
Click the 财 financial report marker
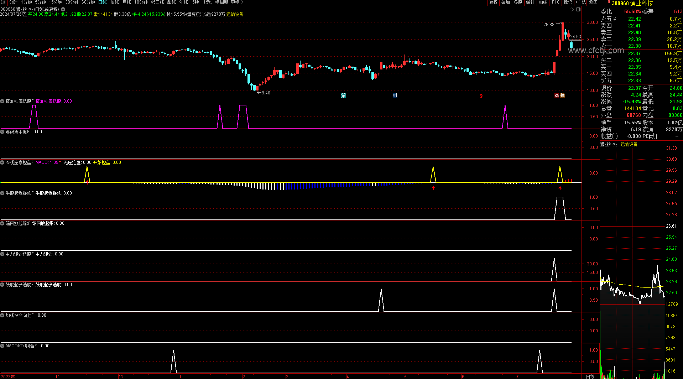pyautogui.click(x=395, y=95)
